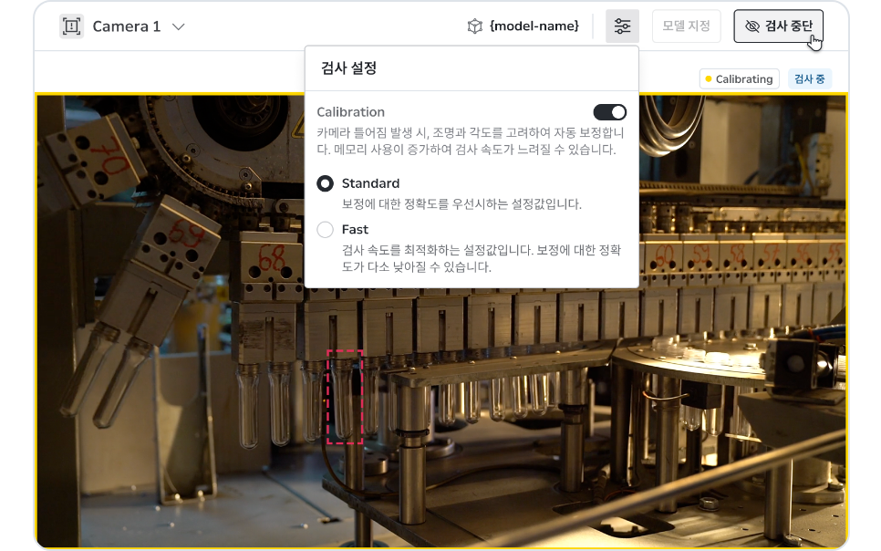Click the camera frame icon beside Camera 1
Viewport: 881px width, 551px height.
pos(71,26)
